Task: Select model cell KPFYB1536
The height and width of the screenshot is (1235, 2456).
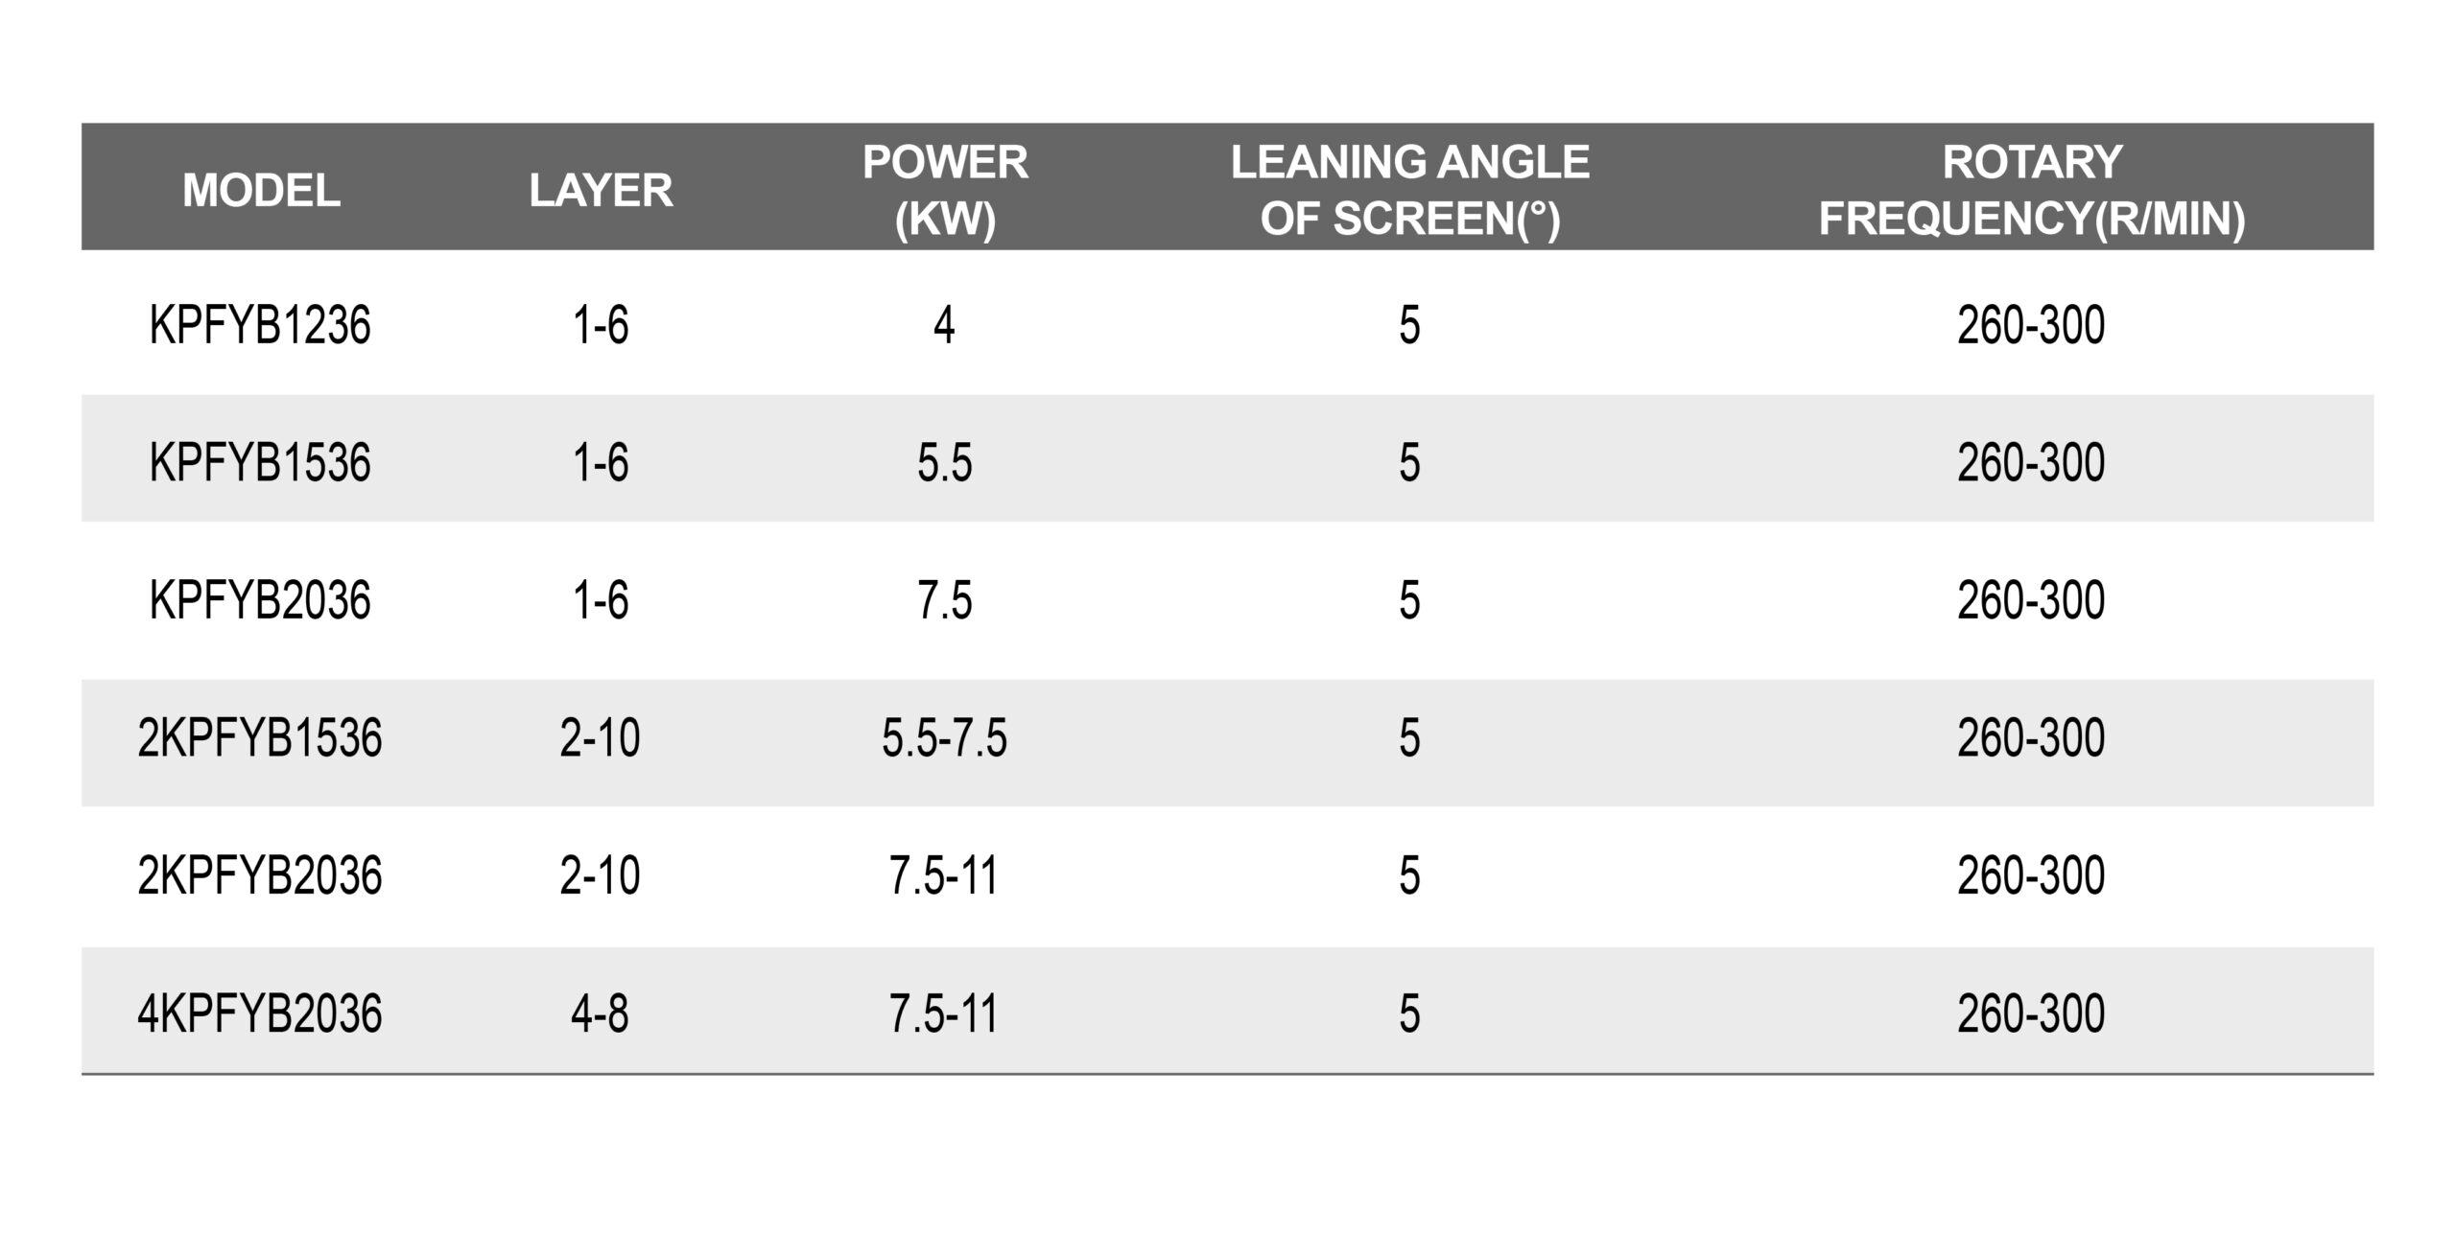Action: (260, 462)
